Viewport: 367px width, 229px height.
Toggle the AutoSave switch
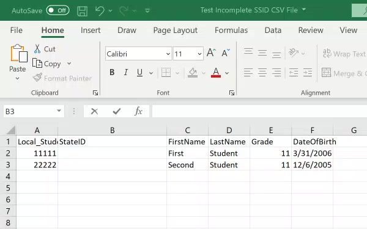click(58, 10)
